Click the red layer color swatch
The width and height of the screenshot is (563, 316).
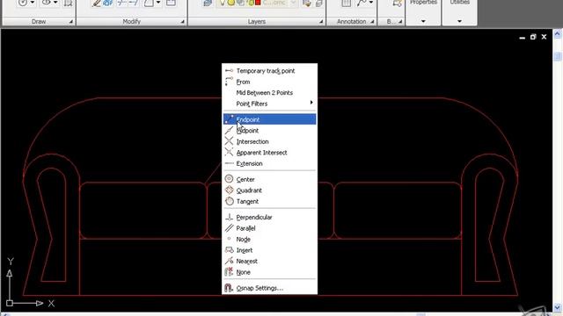coord(258,3)
